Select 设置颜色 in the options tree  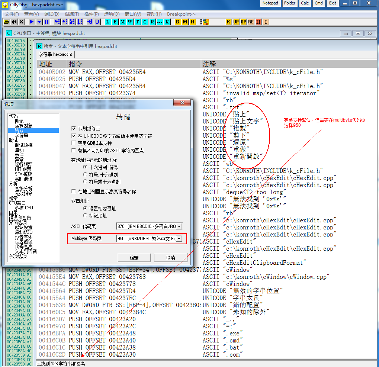click(x=23, y=242)
